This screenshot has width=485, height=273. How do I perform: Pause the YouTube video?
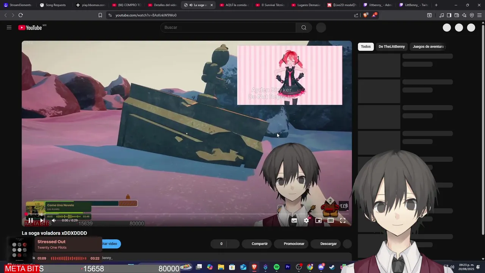[x=31, y=220]
